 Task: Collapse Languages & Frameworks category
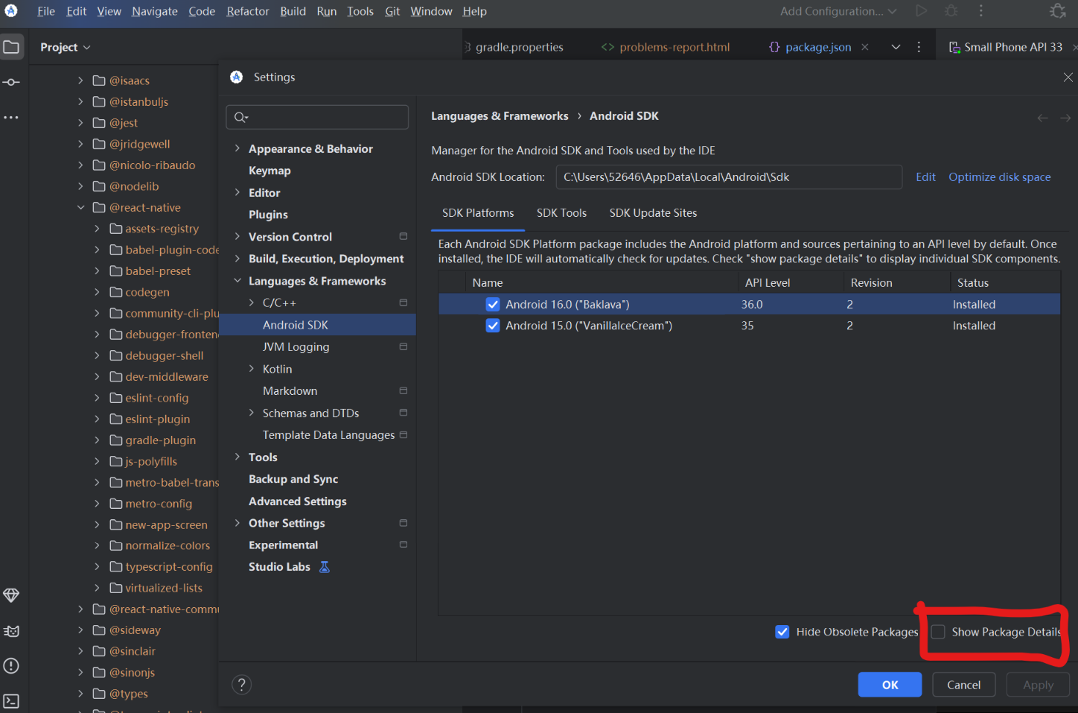pyautogui.click(x=237, y=281)
